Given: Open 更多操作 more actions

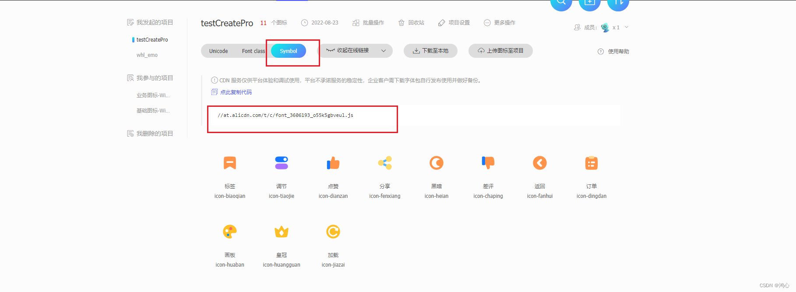Looking at the screenshot, I should pos(505,23).
